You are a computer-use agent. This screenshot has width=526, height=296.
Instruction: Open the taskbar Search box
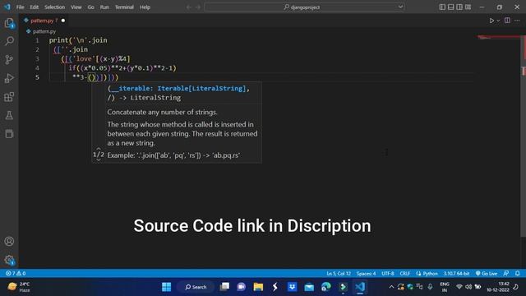coord(196,287)
